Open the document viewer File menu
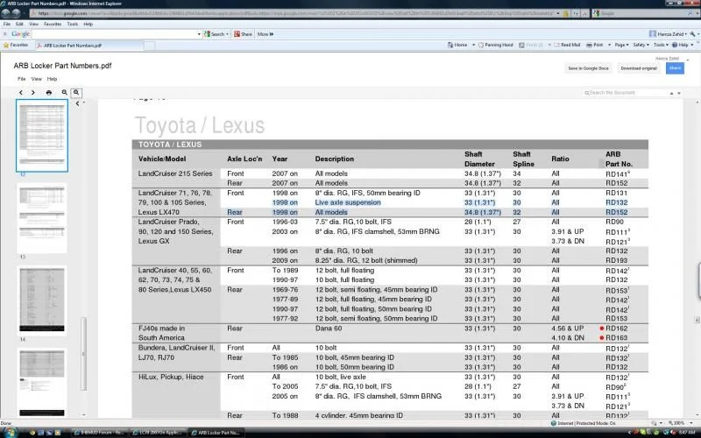This screenshot has height=438, width=701. (x=21, y=79)
